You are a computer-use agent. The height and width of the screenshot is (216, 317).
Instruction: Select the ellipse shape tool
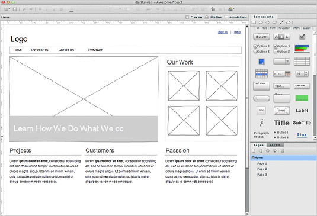(x=261, y=22)
